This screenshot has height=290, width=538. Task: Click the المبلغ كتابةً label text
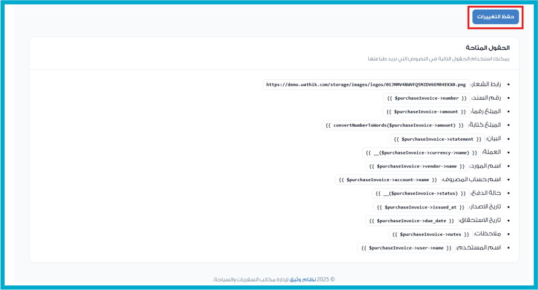pyautogui.click(x=485, y=125)
